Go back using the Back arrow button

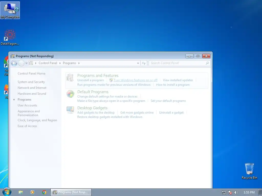[x=14, y=63]
